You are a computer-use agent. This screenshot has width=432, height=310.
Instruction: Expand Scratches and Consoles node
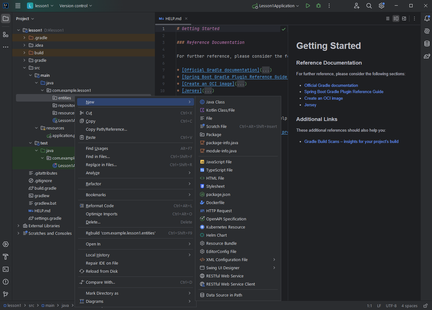[18, 233]
